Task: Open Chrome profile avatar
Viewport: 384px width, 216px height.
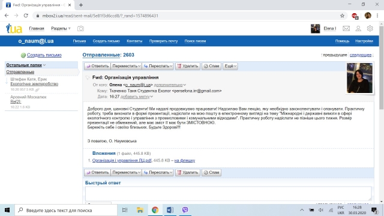Action: [368, 16]
